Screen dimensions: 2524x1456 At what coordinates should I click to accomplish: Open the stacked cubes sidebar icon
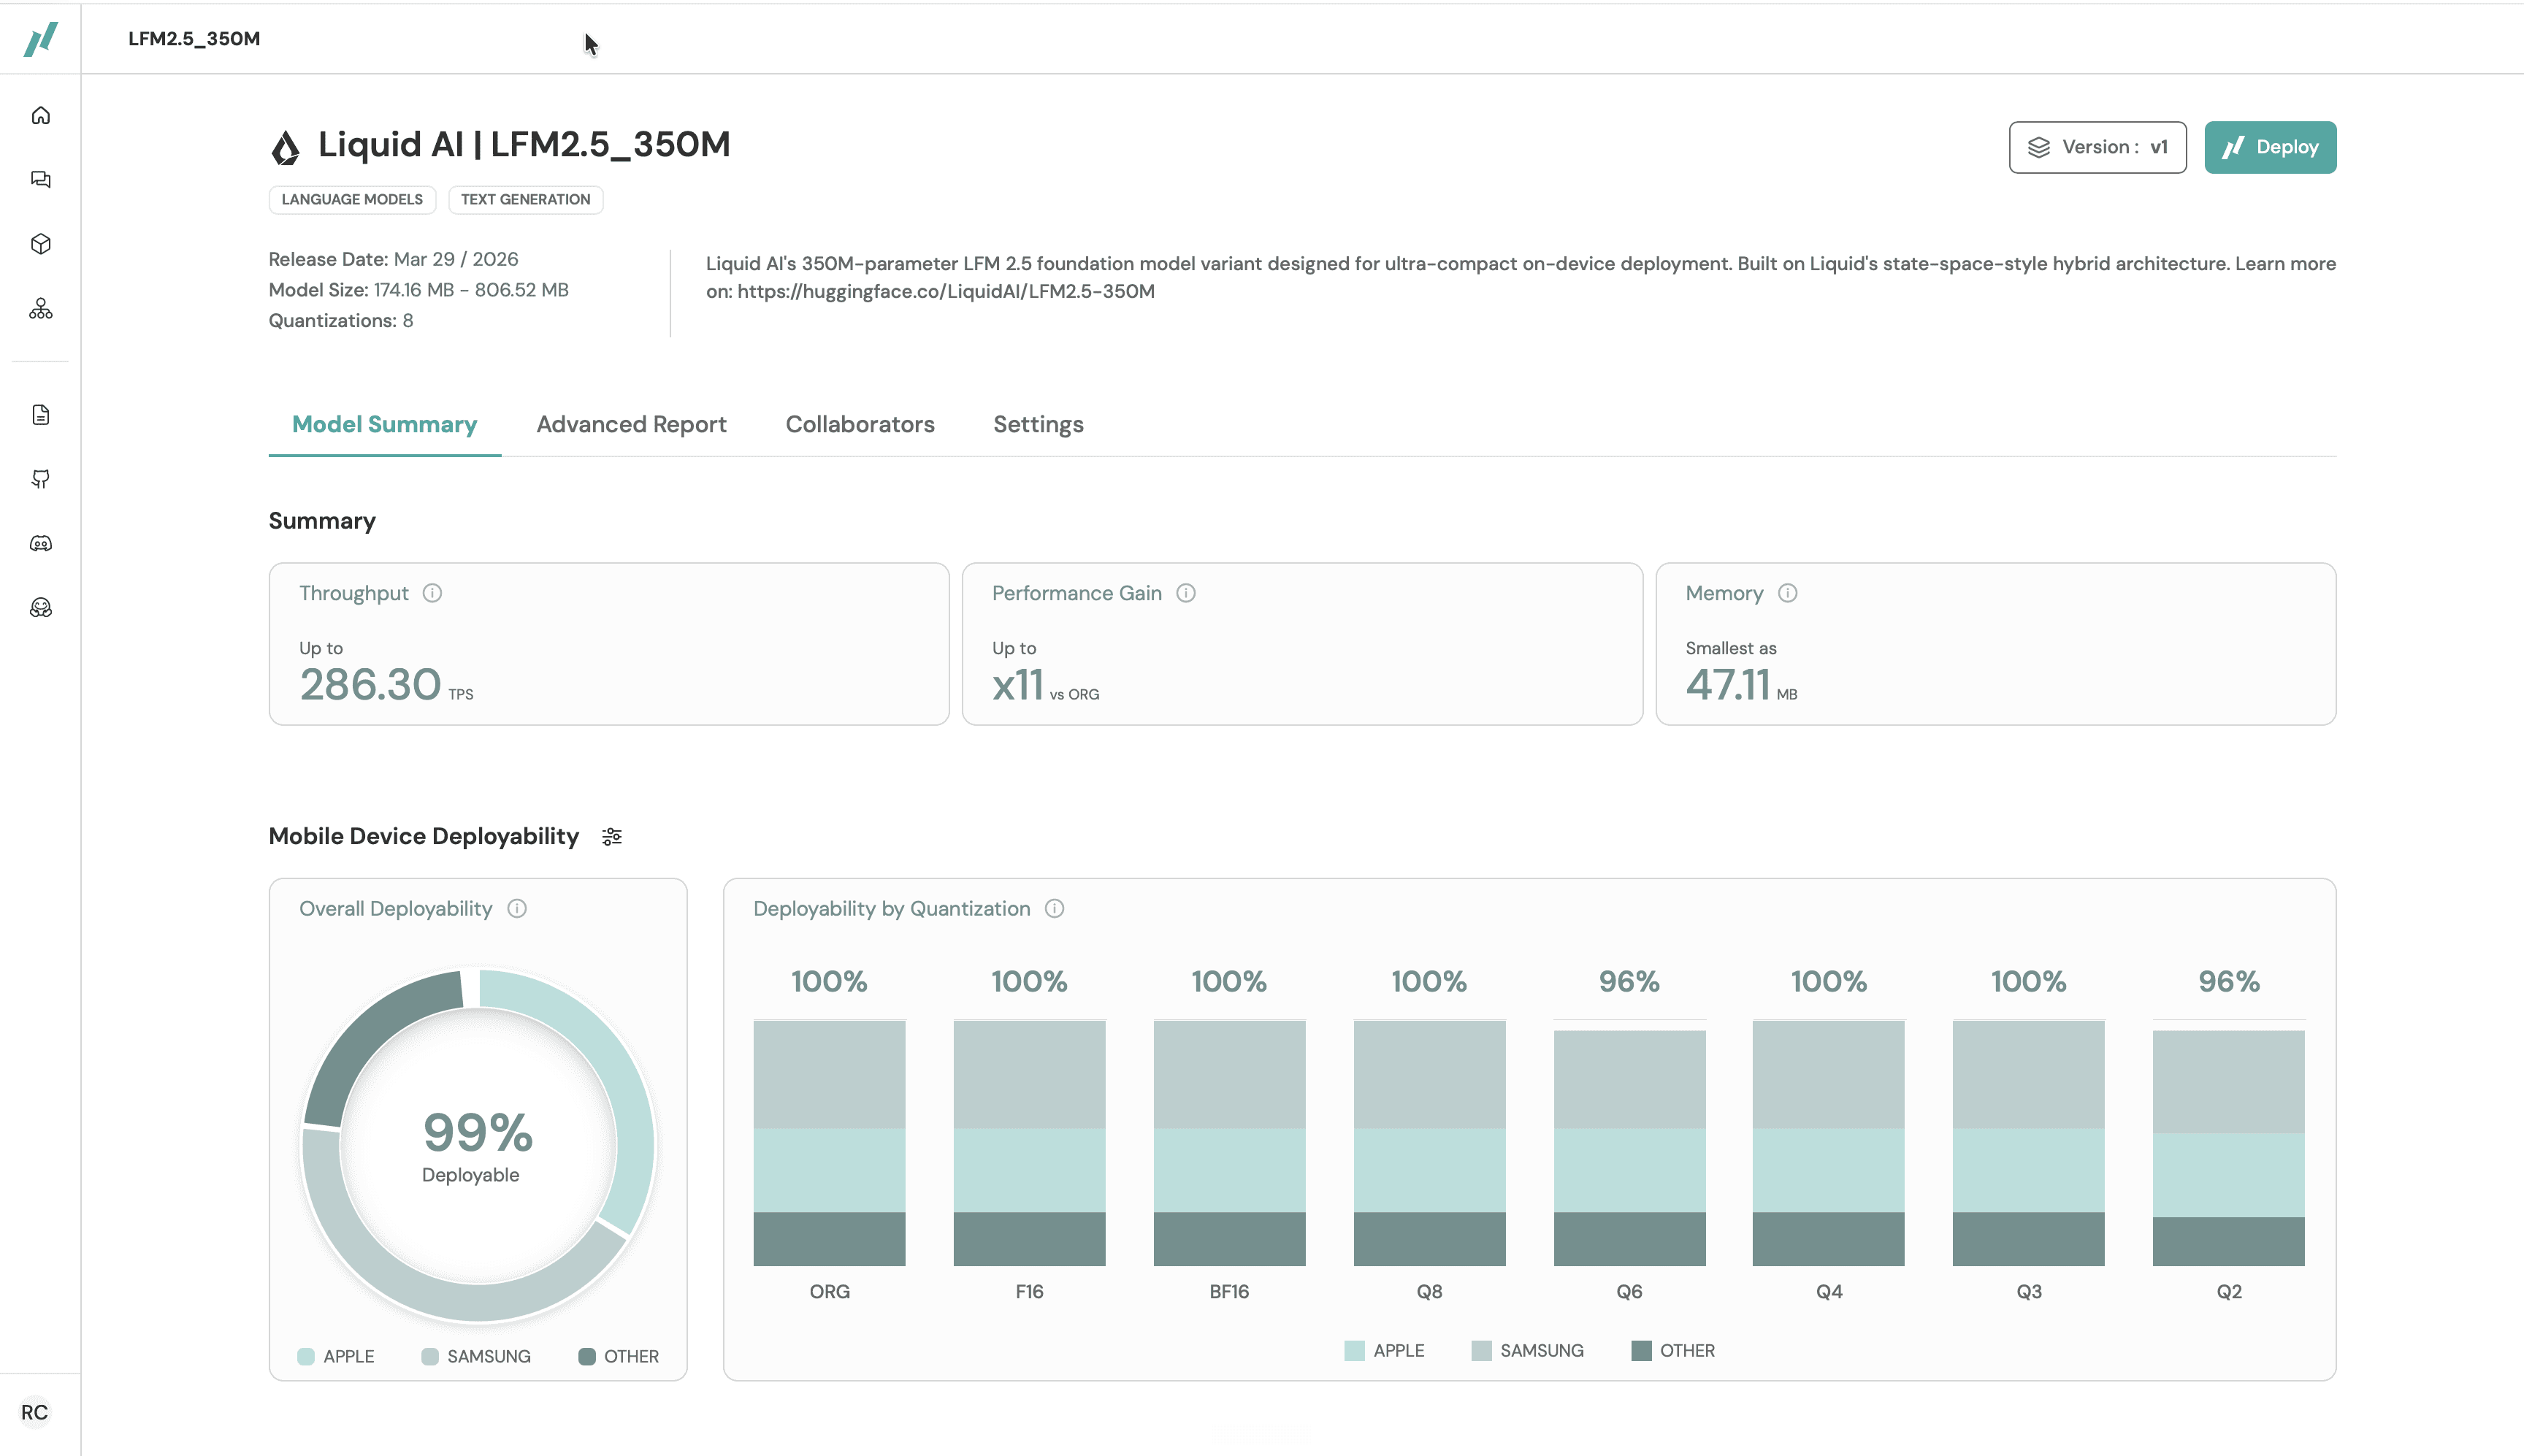(41, 309)
